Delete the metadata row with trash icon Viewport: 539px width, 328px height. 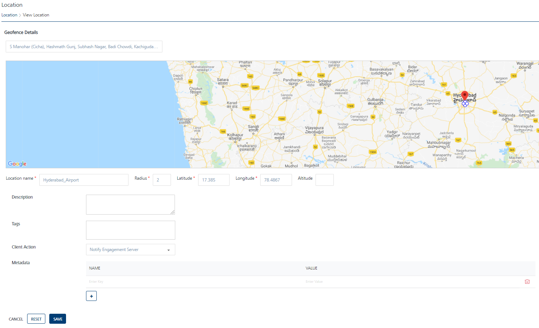(527, 282)
